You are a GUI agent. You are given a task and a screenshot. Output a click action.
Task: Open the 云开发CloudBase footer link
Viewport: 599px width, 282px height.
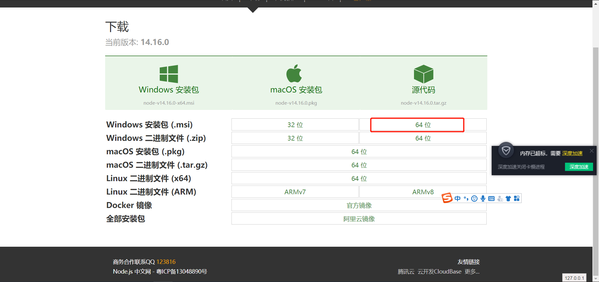pyautogui.click(x=440, y=271)
